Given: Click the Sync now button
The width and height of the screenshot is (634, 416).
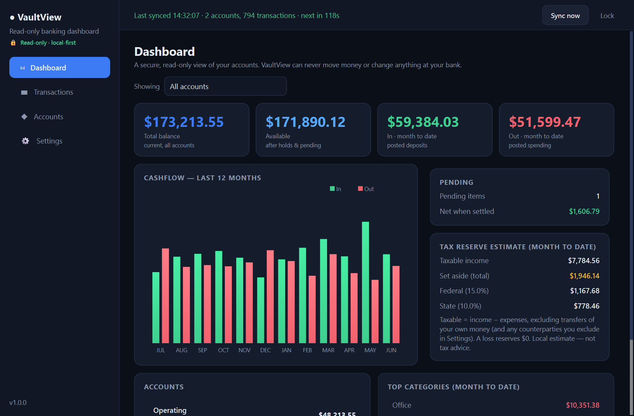Looking at the screenshot, I should (565, 16).
